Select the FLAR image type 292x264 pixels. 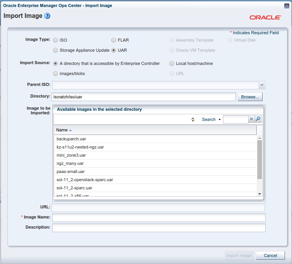point(114,40)
